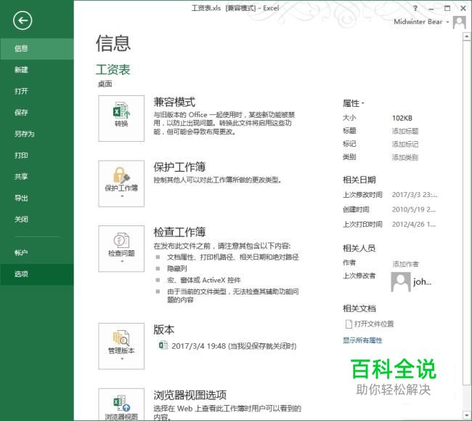Click the 相关日期 heading

[x=359, y=180]
